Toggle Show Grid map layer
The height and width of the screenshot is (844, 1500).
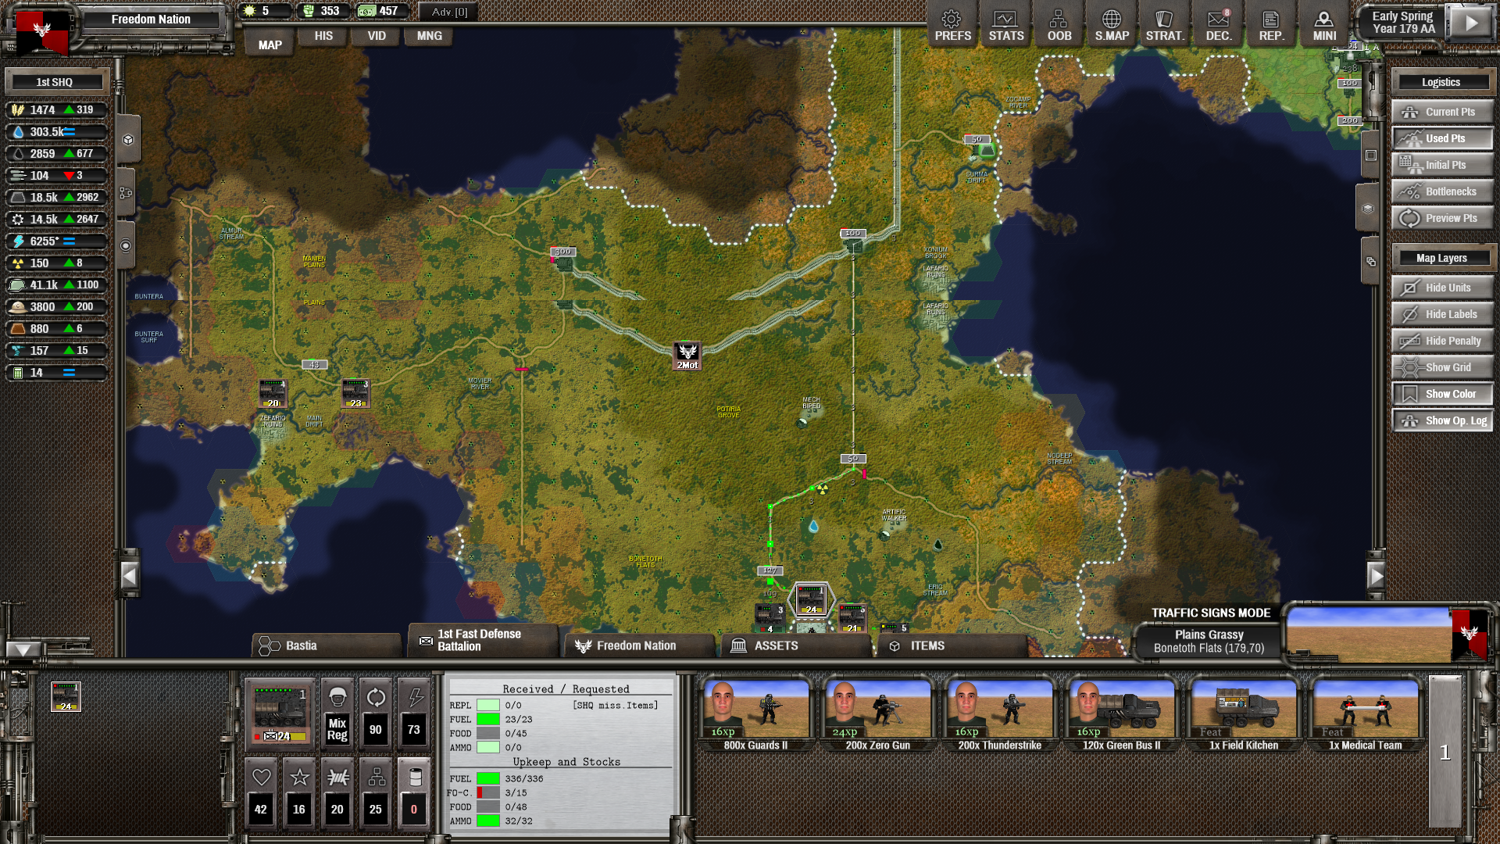[1442, 367]
